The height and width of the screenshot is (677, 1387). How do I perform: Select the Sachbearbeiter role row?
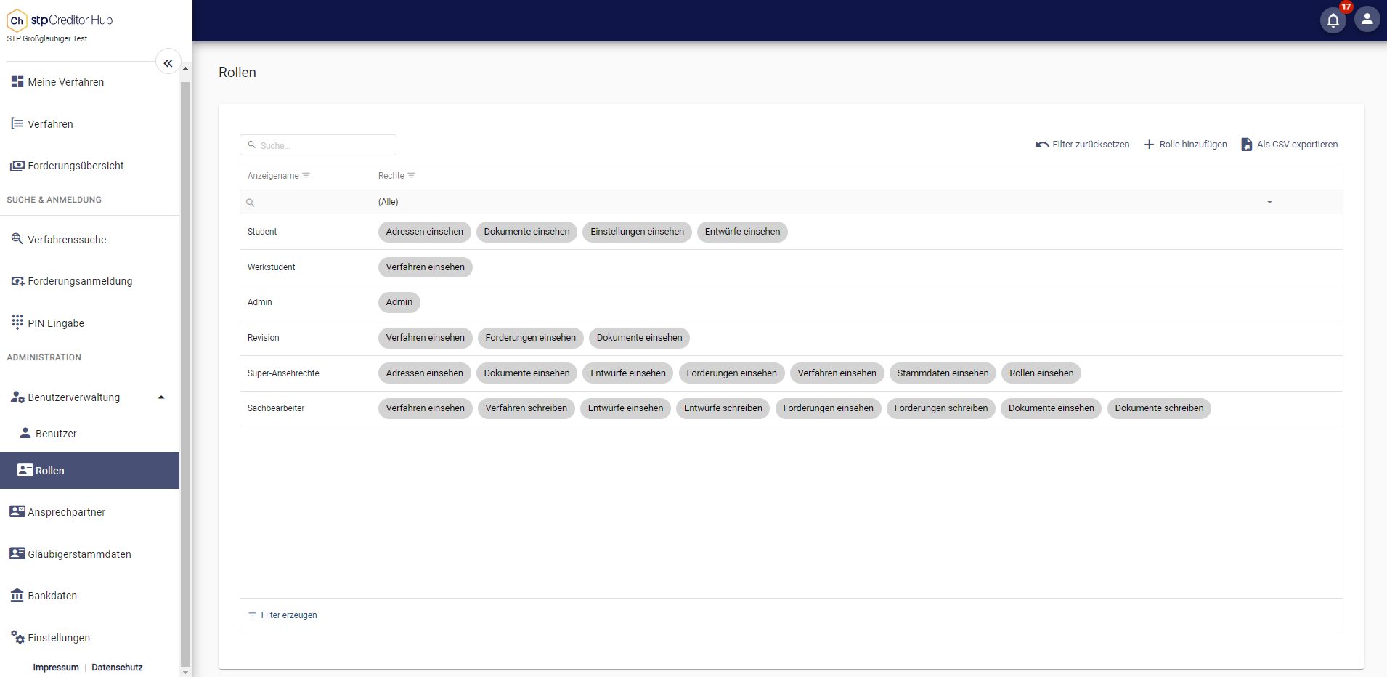pyautogui.click(x=792, y=408)
